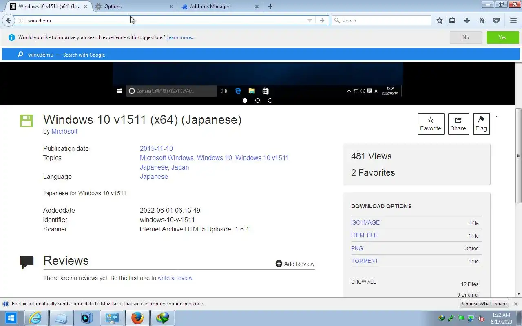Open the Microsoft author link
The image size is (522, 326).
64,131
